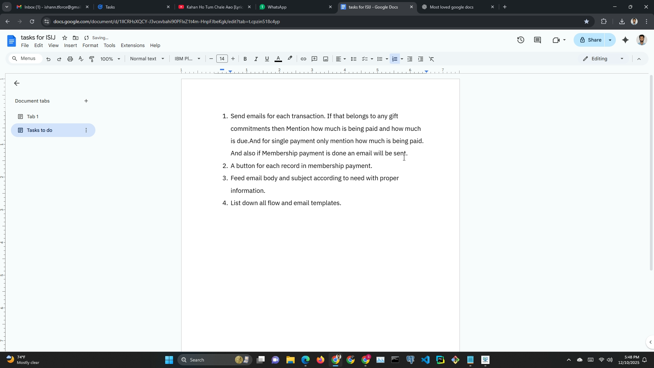Switch to Tab 1 document tab
The image size is (654, 368).
33,117
